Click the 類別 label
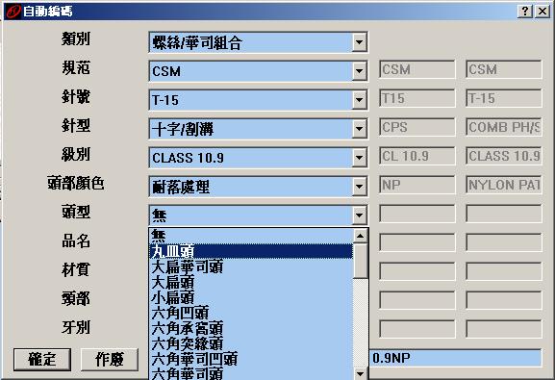555x380 pixels. tap(76, 38)
